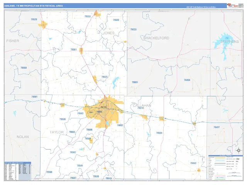The height and width of the screenshot is (185, 247).
Task: Click ZIP code label 79563
Action: (x=80, y=113)
